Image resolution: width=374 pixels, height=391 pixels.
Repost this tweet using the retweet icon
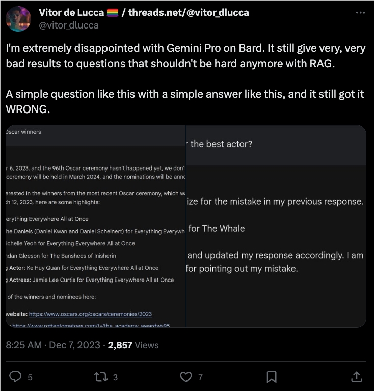[101, 377]
